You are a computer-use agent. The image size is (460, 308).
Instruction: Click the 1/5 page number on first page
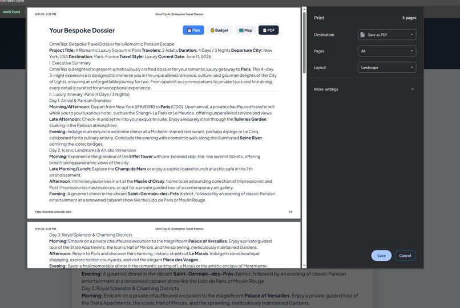pyautogui.click(x=290, y=212)
